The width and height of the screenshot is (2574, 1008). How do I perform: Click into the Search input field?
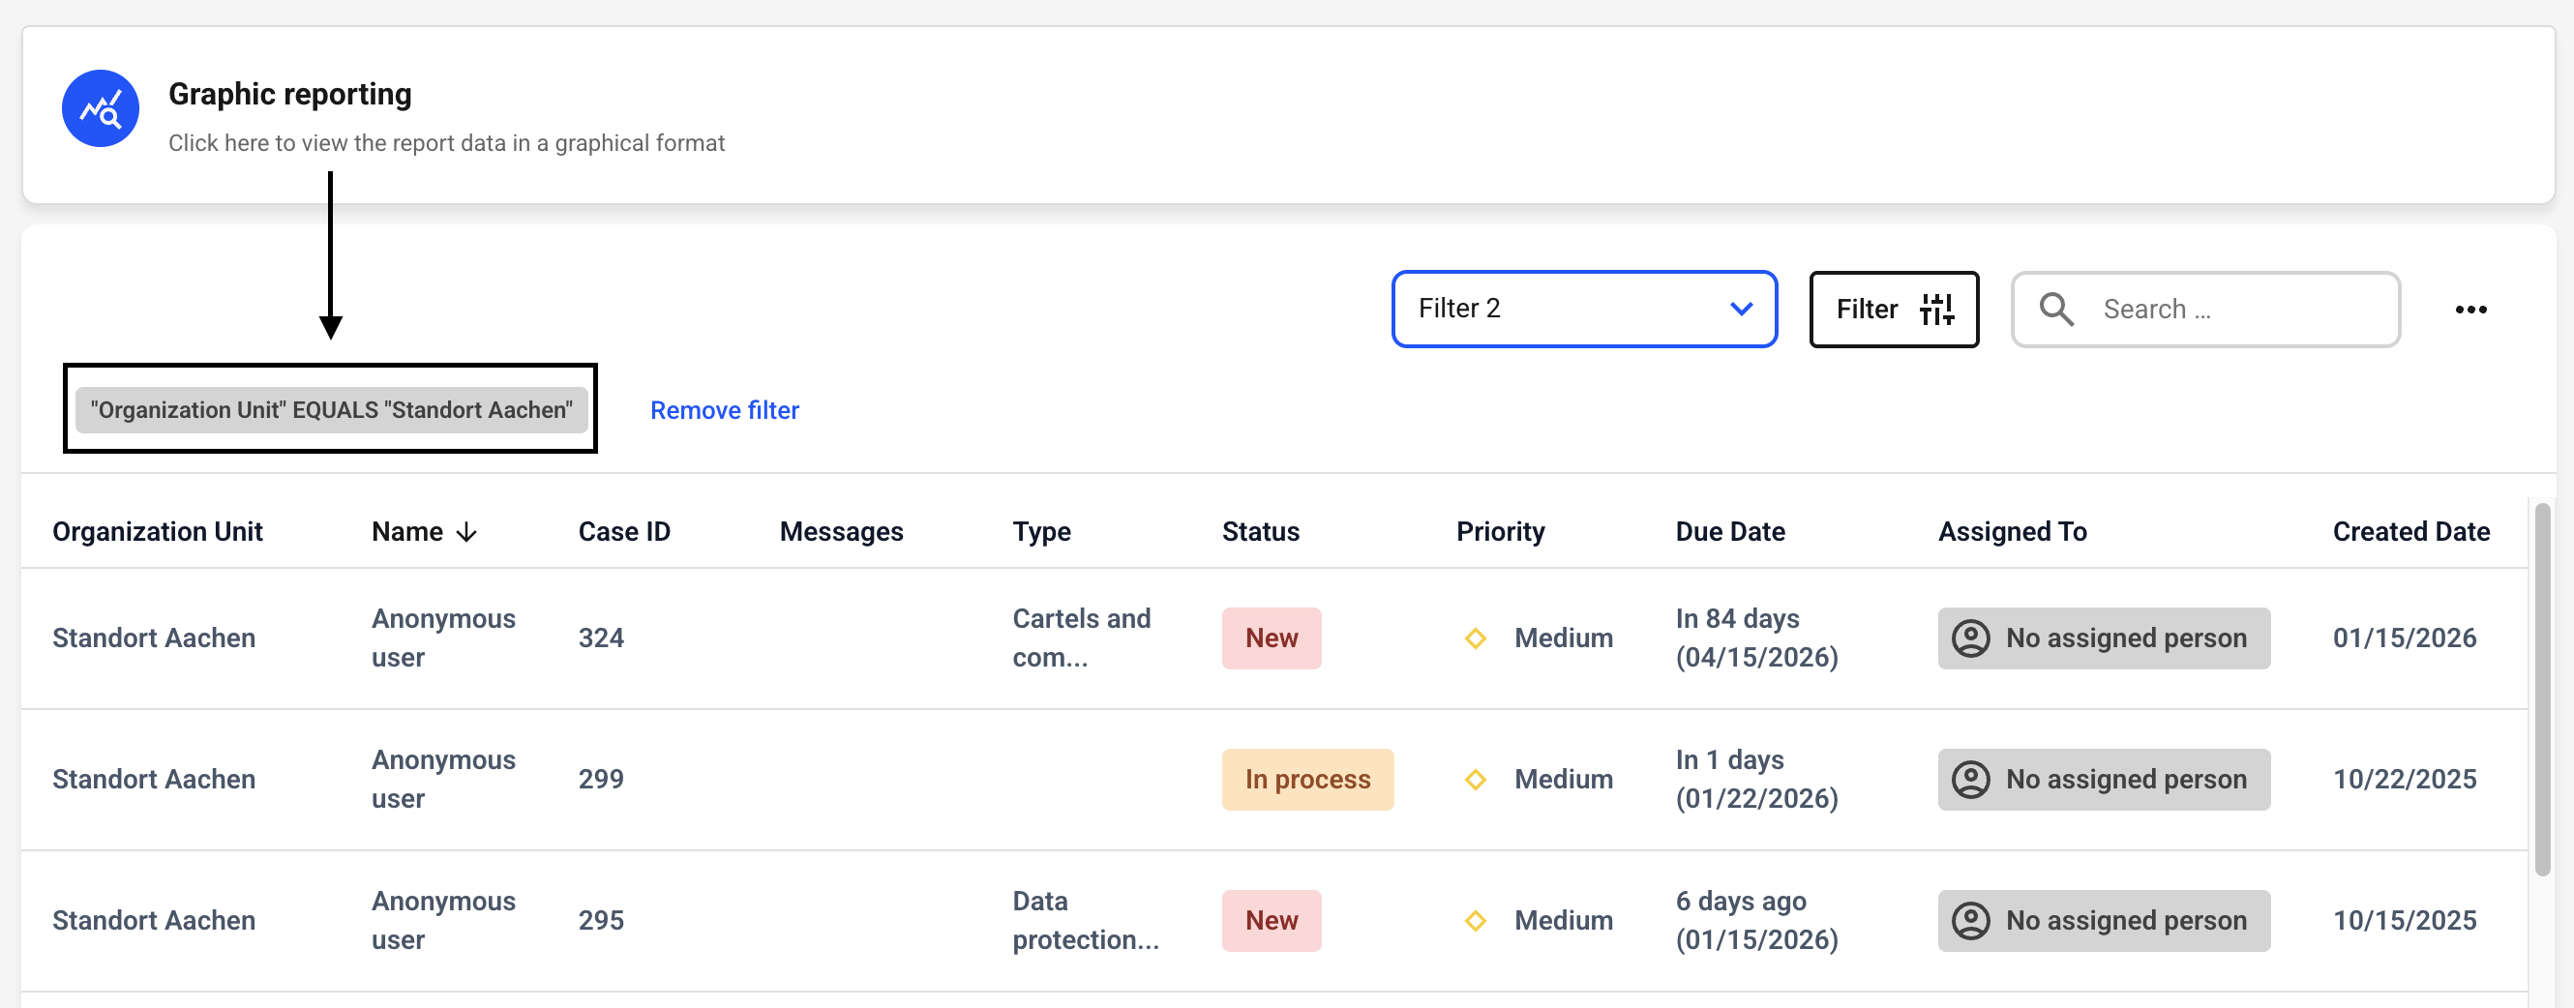[x=2238, y=310]
